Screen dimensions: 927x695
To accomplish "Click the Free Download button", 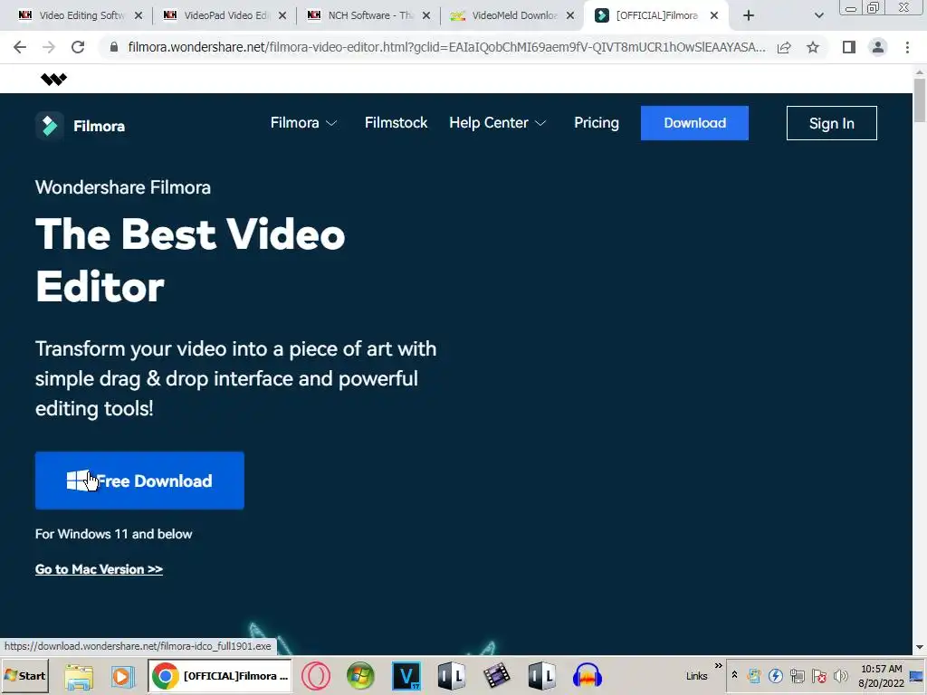I will tap(139, 481).
